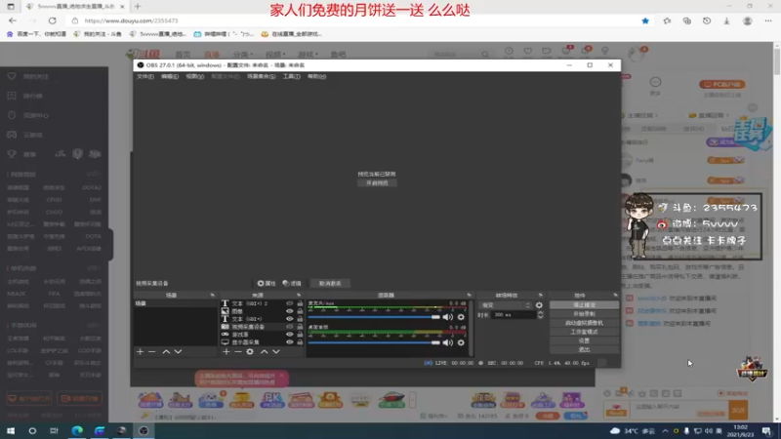This screenshot has height=439, width=781.
Task: Open source properties gear in Sources panel
Action: click(250, 351)
